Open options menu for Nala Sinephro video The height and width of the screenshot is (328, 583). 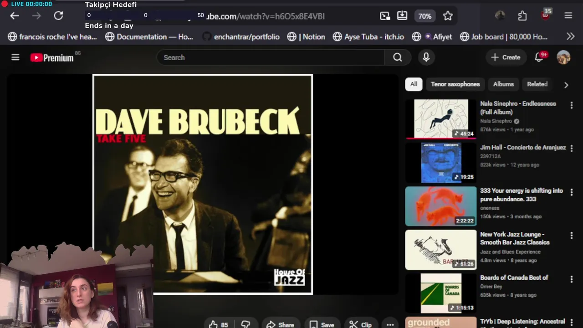tap(571, 105)
